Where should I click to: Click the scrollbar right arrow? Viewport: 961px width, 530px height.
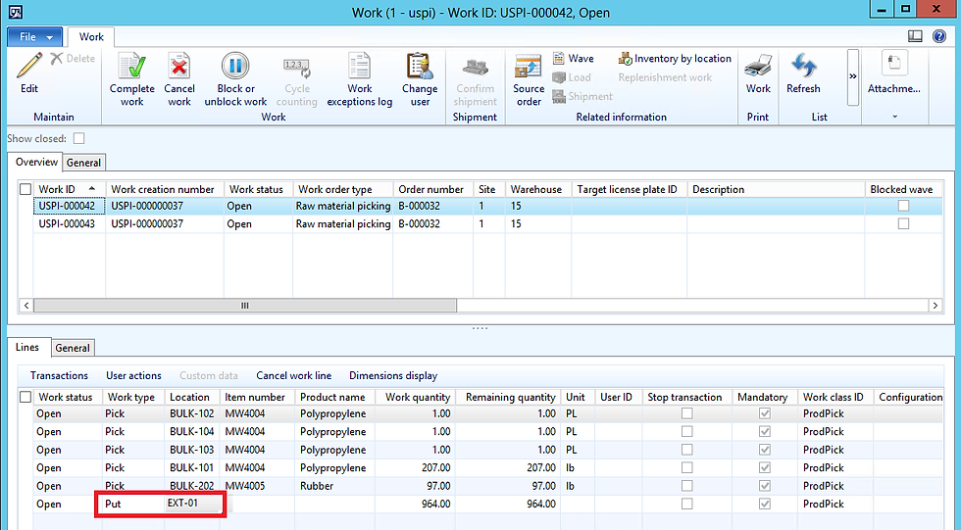point(936,306)
